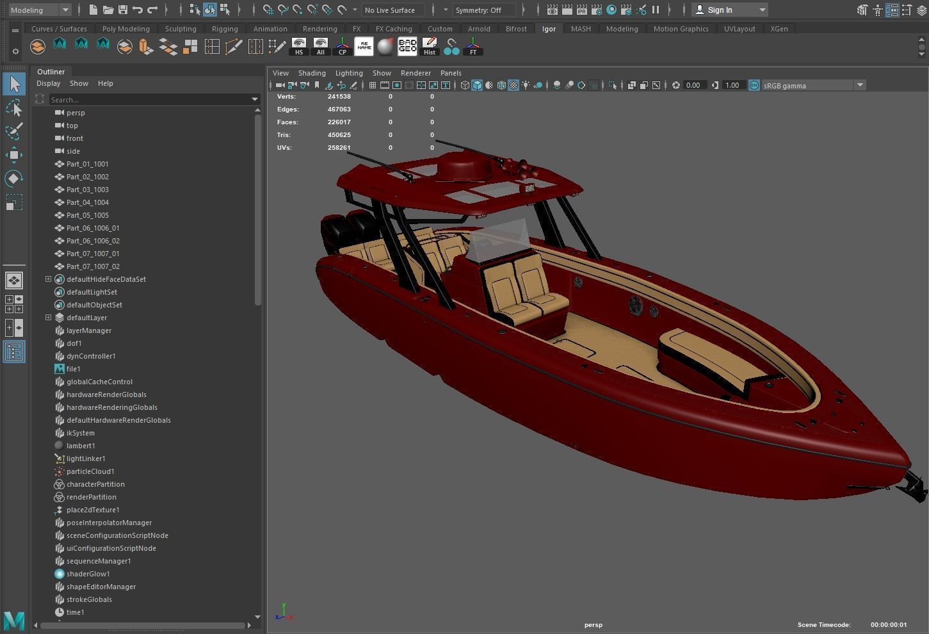Click the BAD GEO shelf icon
The width and height of the screenshot is (929, 634).
(408, 47)
